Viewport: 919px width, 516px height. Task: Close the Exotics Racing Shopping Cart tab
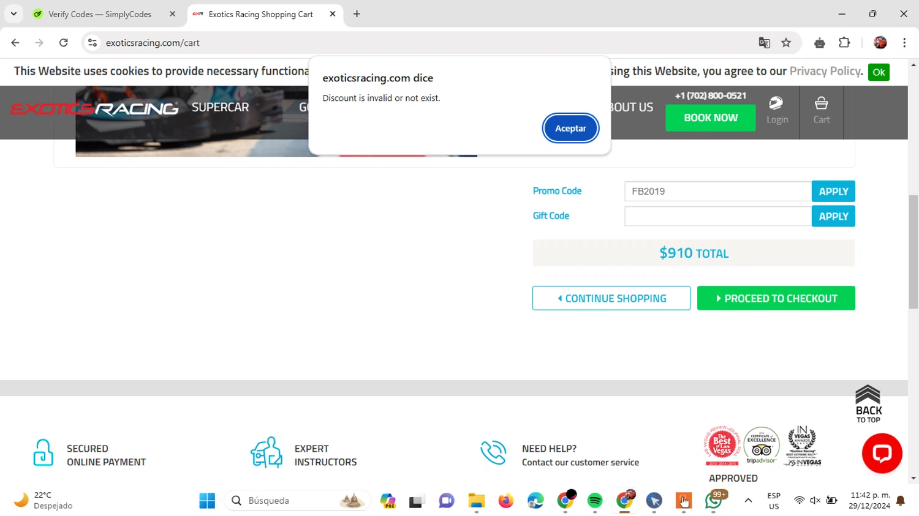[x=333, y=14]
